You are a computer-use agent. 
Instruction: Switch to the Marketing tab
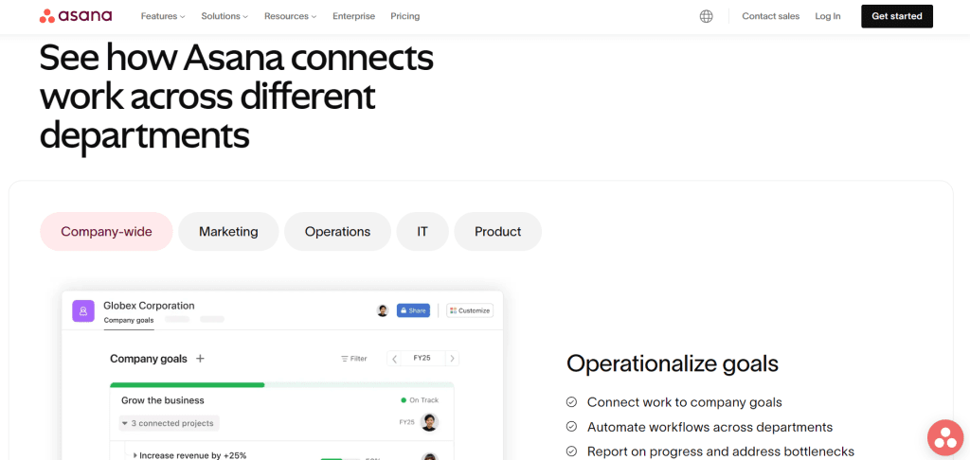click(228, 232)
